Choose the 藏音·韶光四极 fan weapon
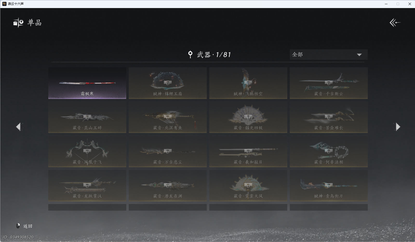Image resolution: width=415 pixels, height=242 pixels. click(248, 117)
